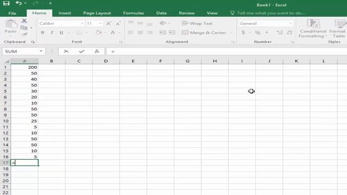347x195 pixels.
Task: Open the General number format dropdown
Action: pos(291,23)
